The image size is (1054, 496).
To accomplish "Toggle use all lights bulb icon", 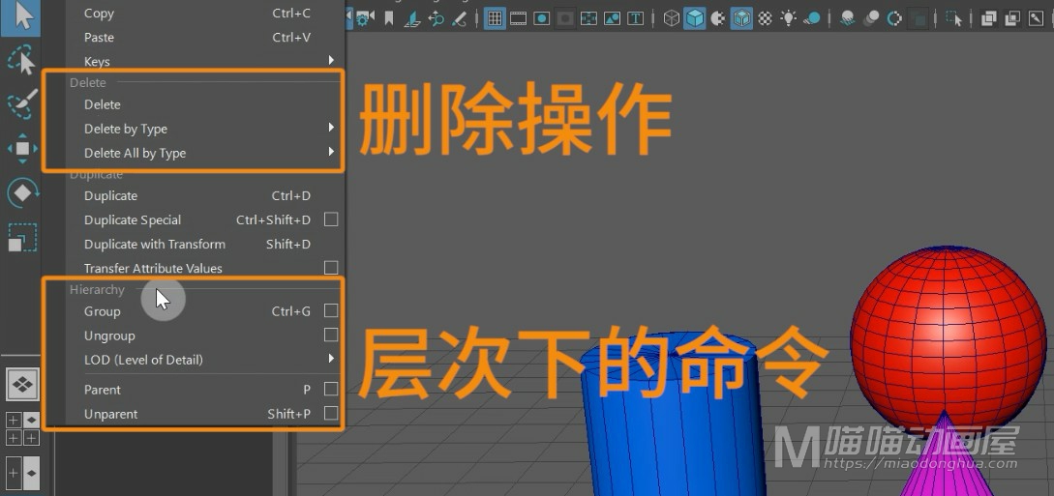I will (x=789, y=18).
